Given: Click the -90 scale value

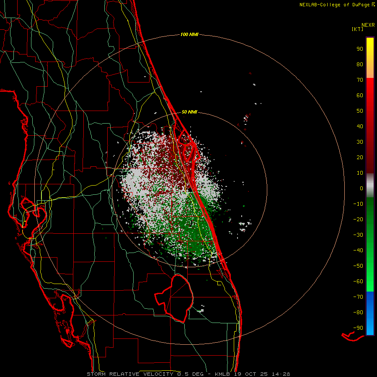Looking at the screenshot, I should point(358,328).
